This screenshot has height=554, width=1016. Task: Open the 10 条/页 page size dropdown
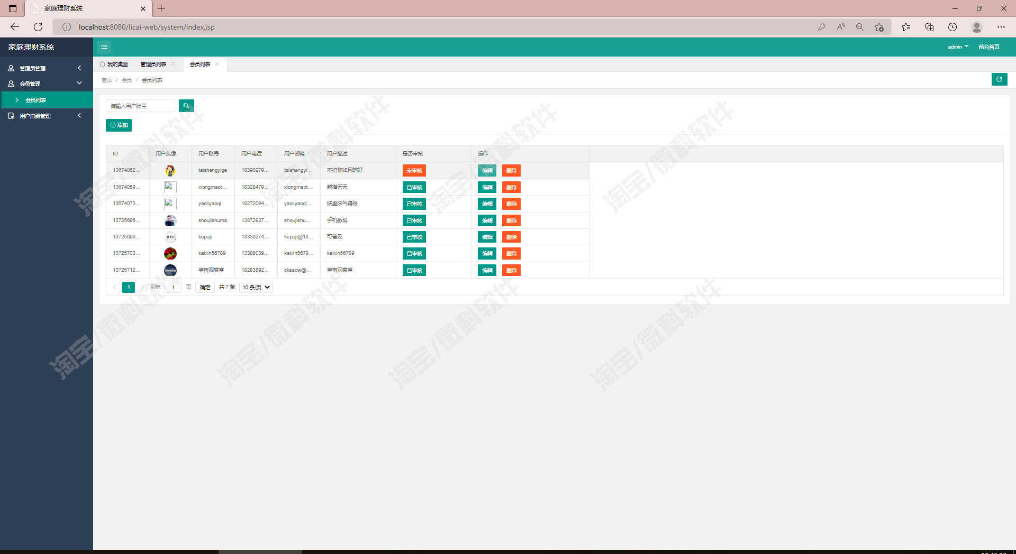click(x=256, y=287)
